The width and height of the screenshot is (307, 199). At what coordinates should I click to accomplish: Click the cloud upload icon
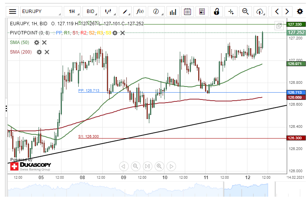tap(260, 11)
